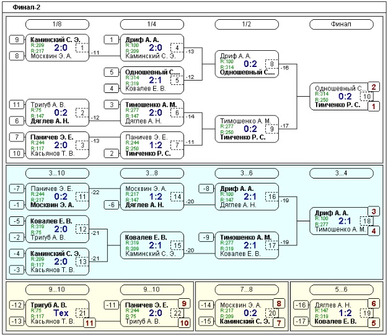
Task: Click dashed match number 4 in Дриф–Каминский match
Action: [x=177, y=48]
